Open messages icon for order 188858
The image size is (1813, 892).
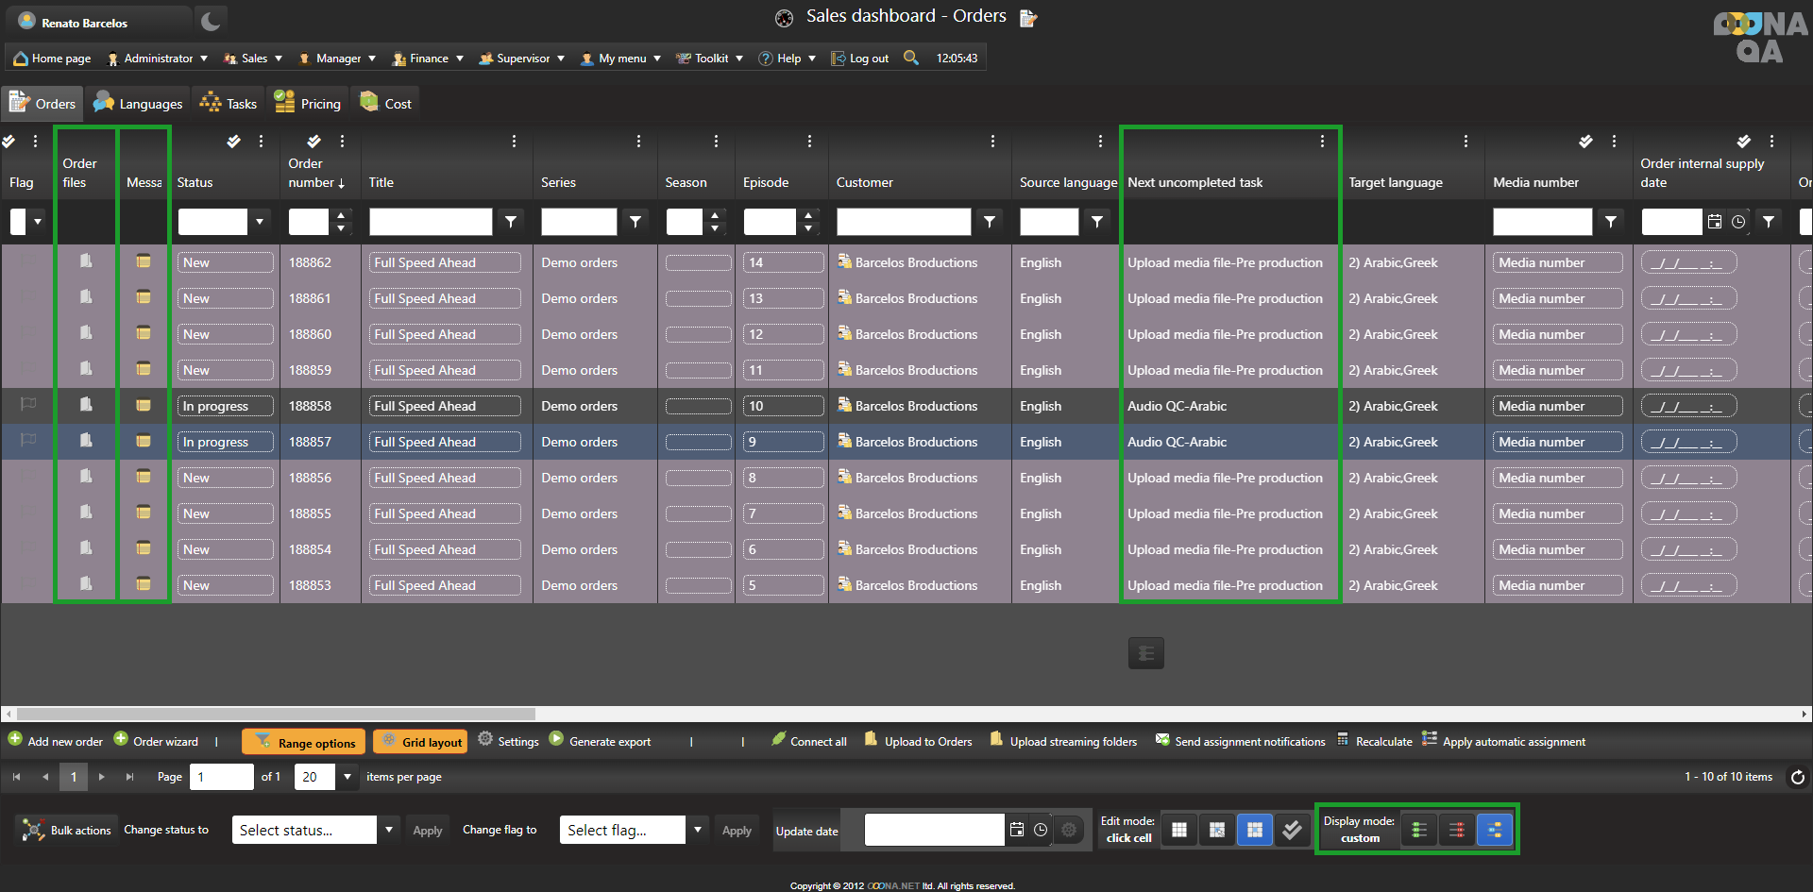point(144,405)
